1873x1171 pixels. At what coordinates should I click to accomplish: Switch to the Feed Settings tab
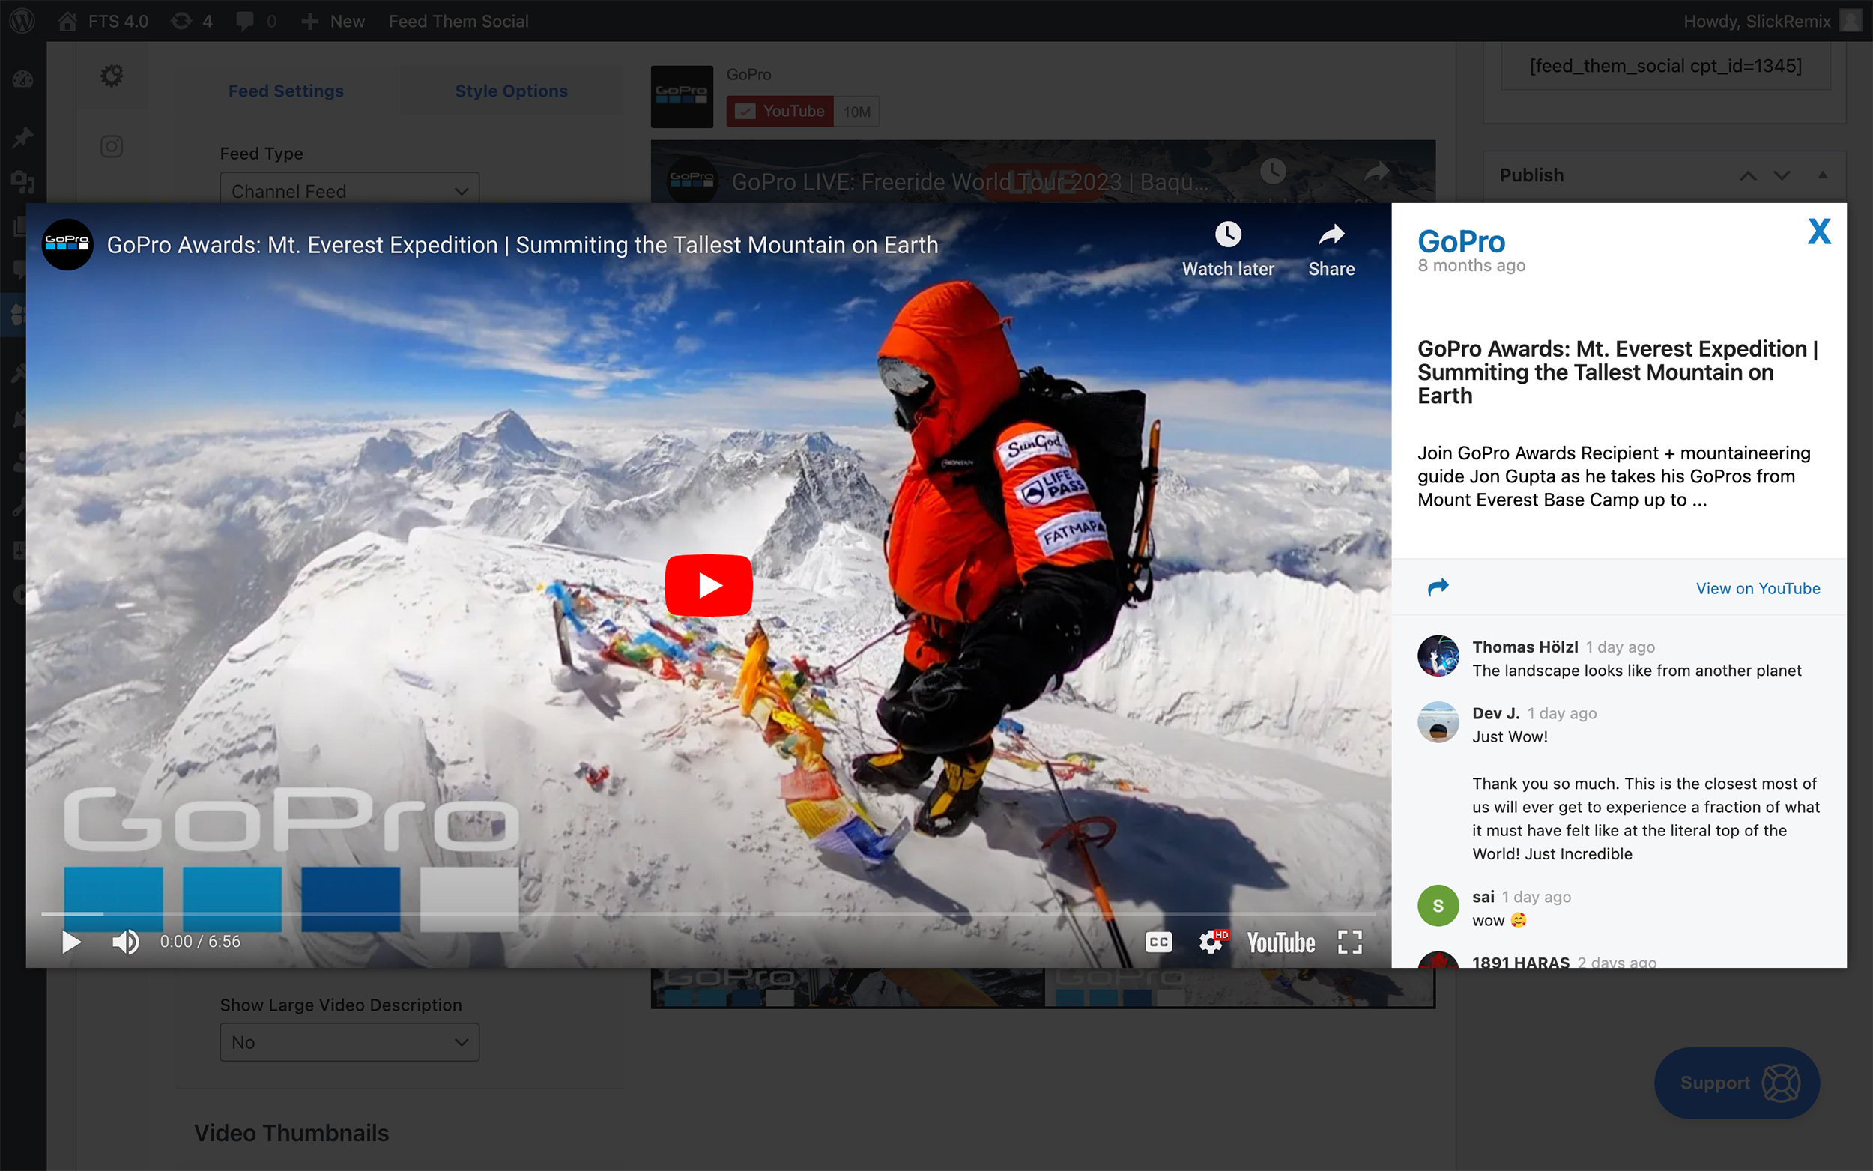(x=285, y=91)
